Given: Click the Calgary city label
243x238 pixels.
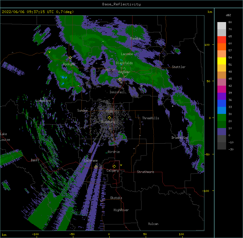Looking at the screenshot, I should [x=112, y=170].
